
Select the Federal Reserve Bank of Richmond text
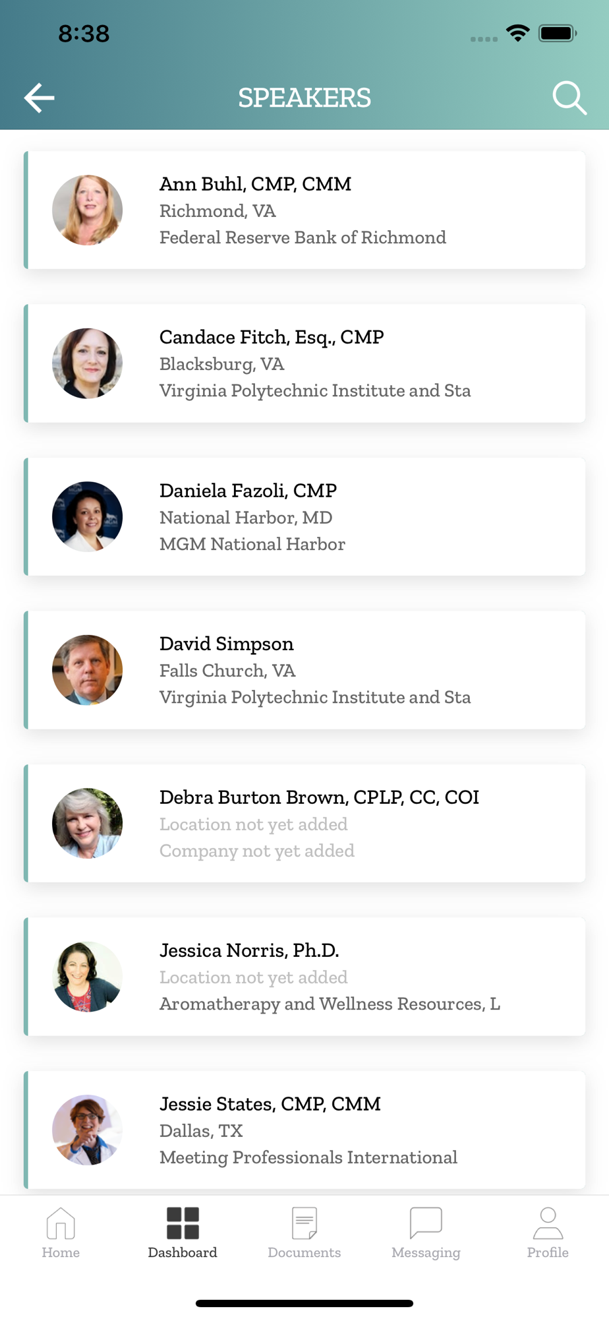click(x=303, y=237)
